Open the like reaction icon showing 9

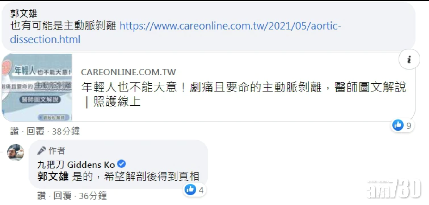click(x=398, y=125)
